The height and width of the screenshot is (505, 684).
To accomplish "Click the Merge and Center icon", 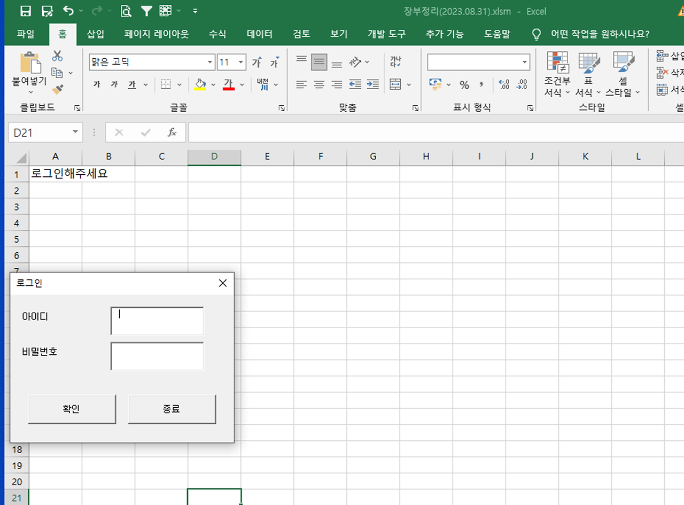I will [x=395, y=84].
